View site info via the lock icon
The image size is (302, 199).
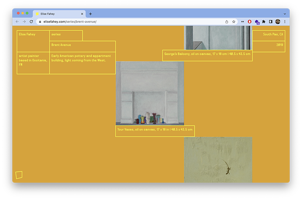(x=40, y=22)
